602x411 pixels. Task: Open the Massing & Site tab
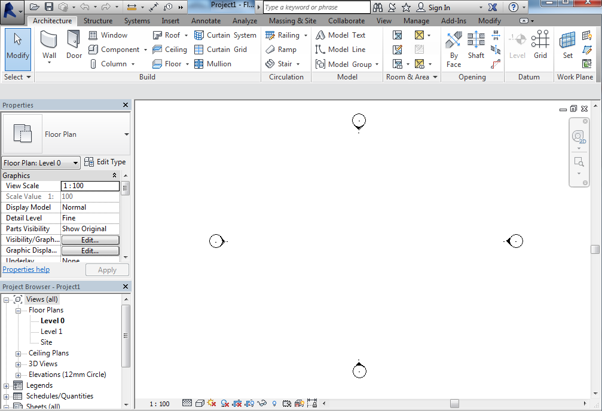click(292, 21)
